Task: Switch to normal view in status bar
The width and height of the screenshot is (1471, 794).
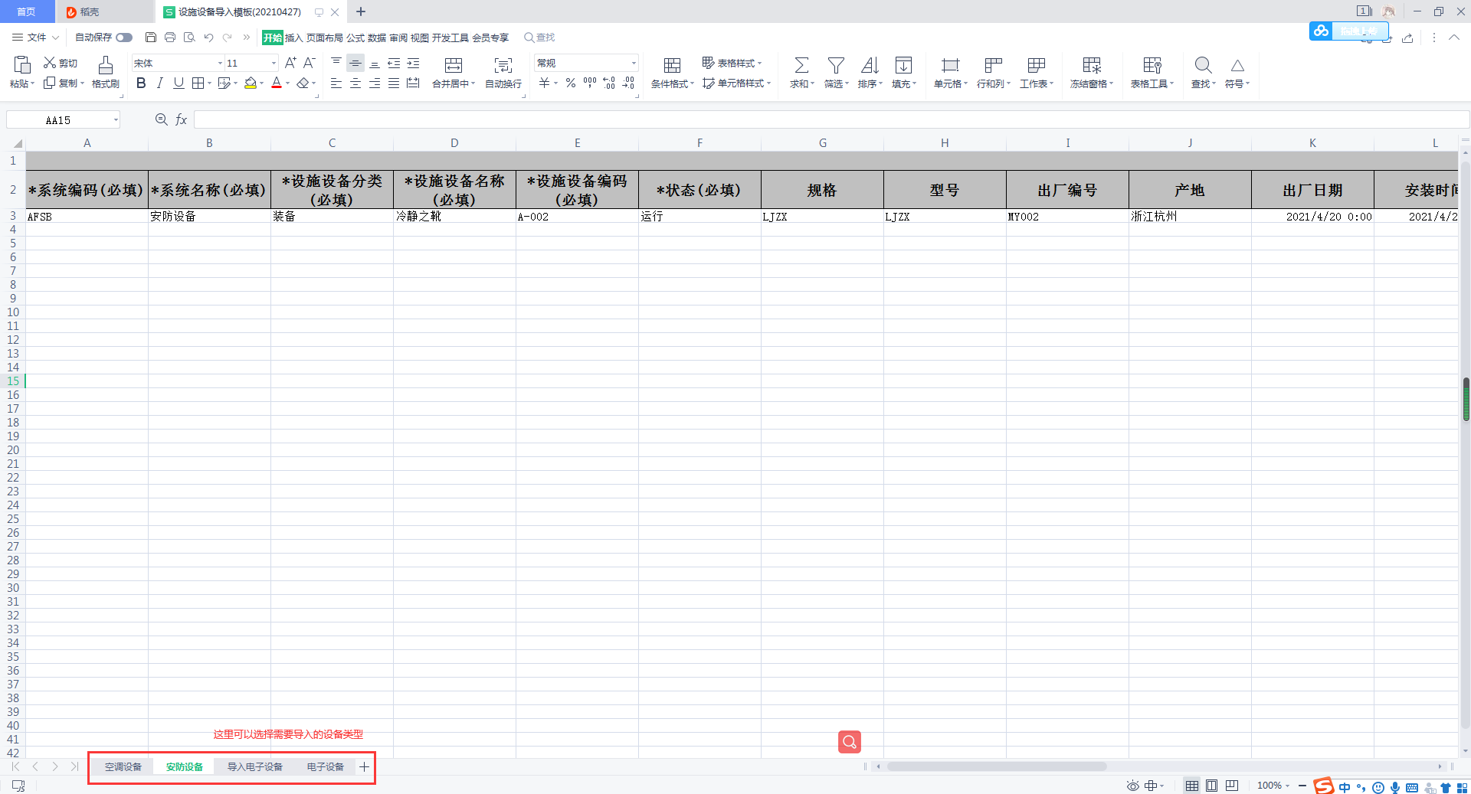Action: (x=1192, y=786)
